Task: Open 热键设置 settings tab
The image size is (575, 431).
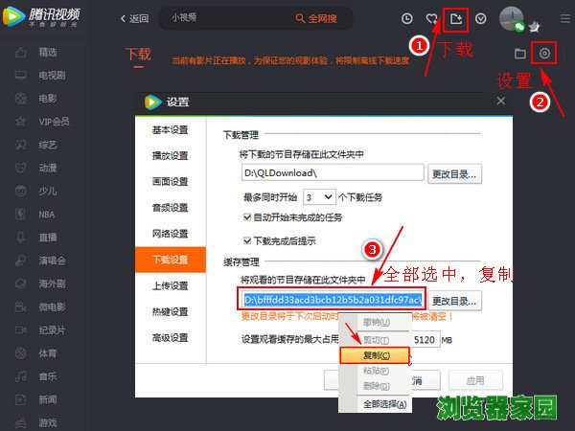Action: (171, 309)
